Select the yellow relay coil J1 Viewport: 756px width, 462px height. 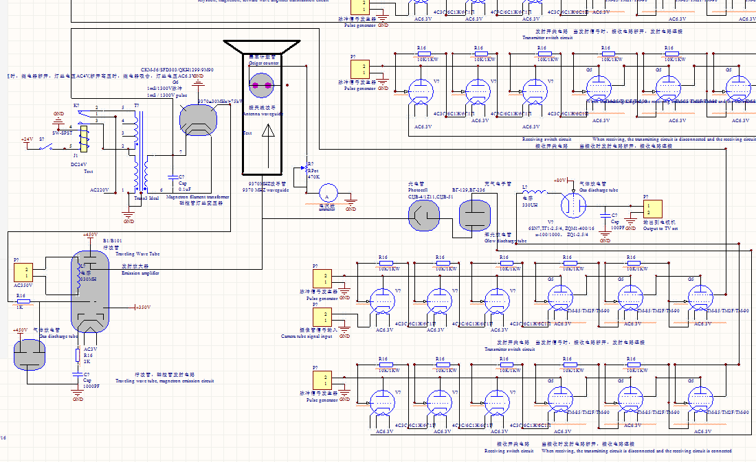pos(84,139)
